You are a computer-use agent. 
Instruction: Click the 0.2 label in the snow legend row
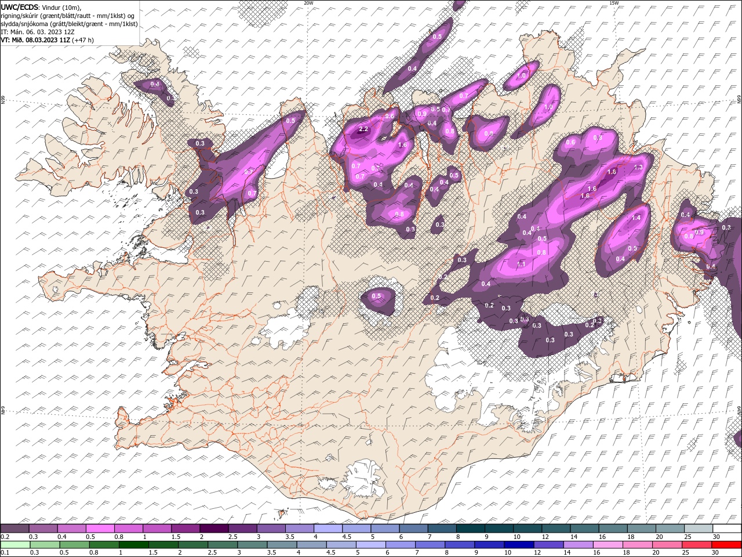[5, 537]
